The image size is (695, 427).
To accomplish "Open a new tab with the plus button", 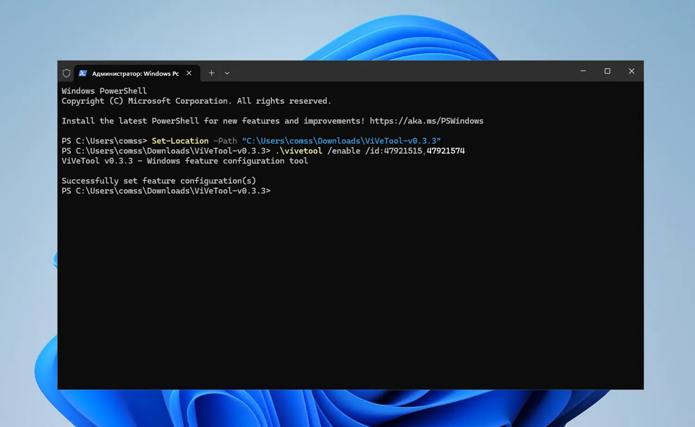I will click(211, 73).
